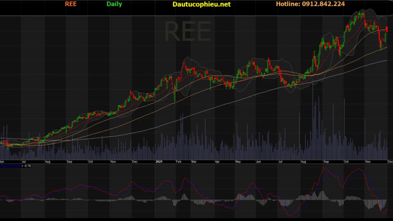
Task: Select the last red candlestick on the right
Action: click(387, 29)
